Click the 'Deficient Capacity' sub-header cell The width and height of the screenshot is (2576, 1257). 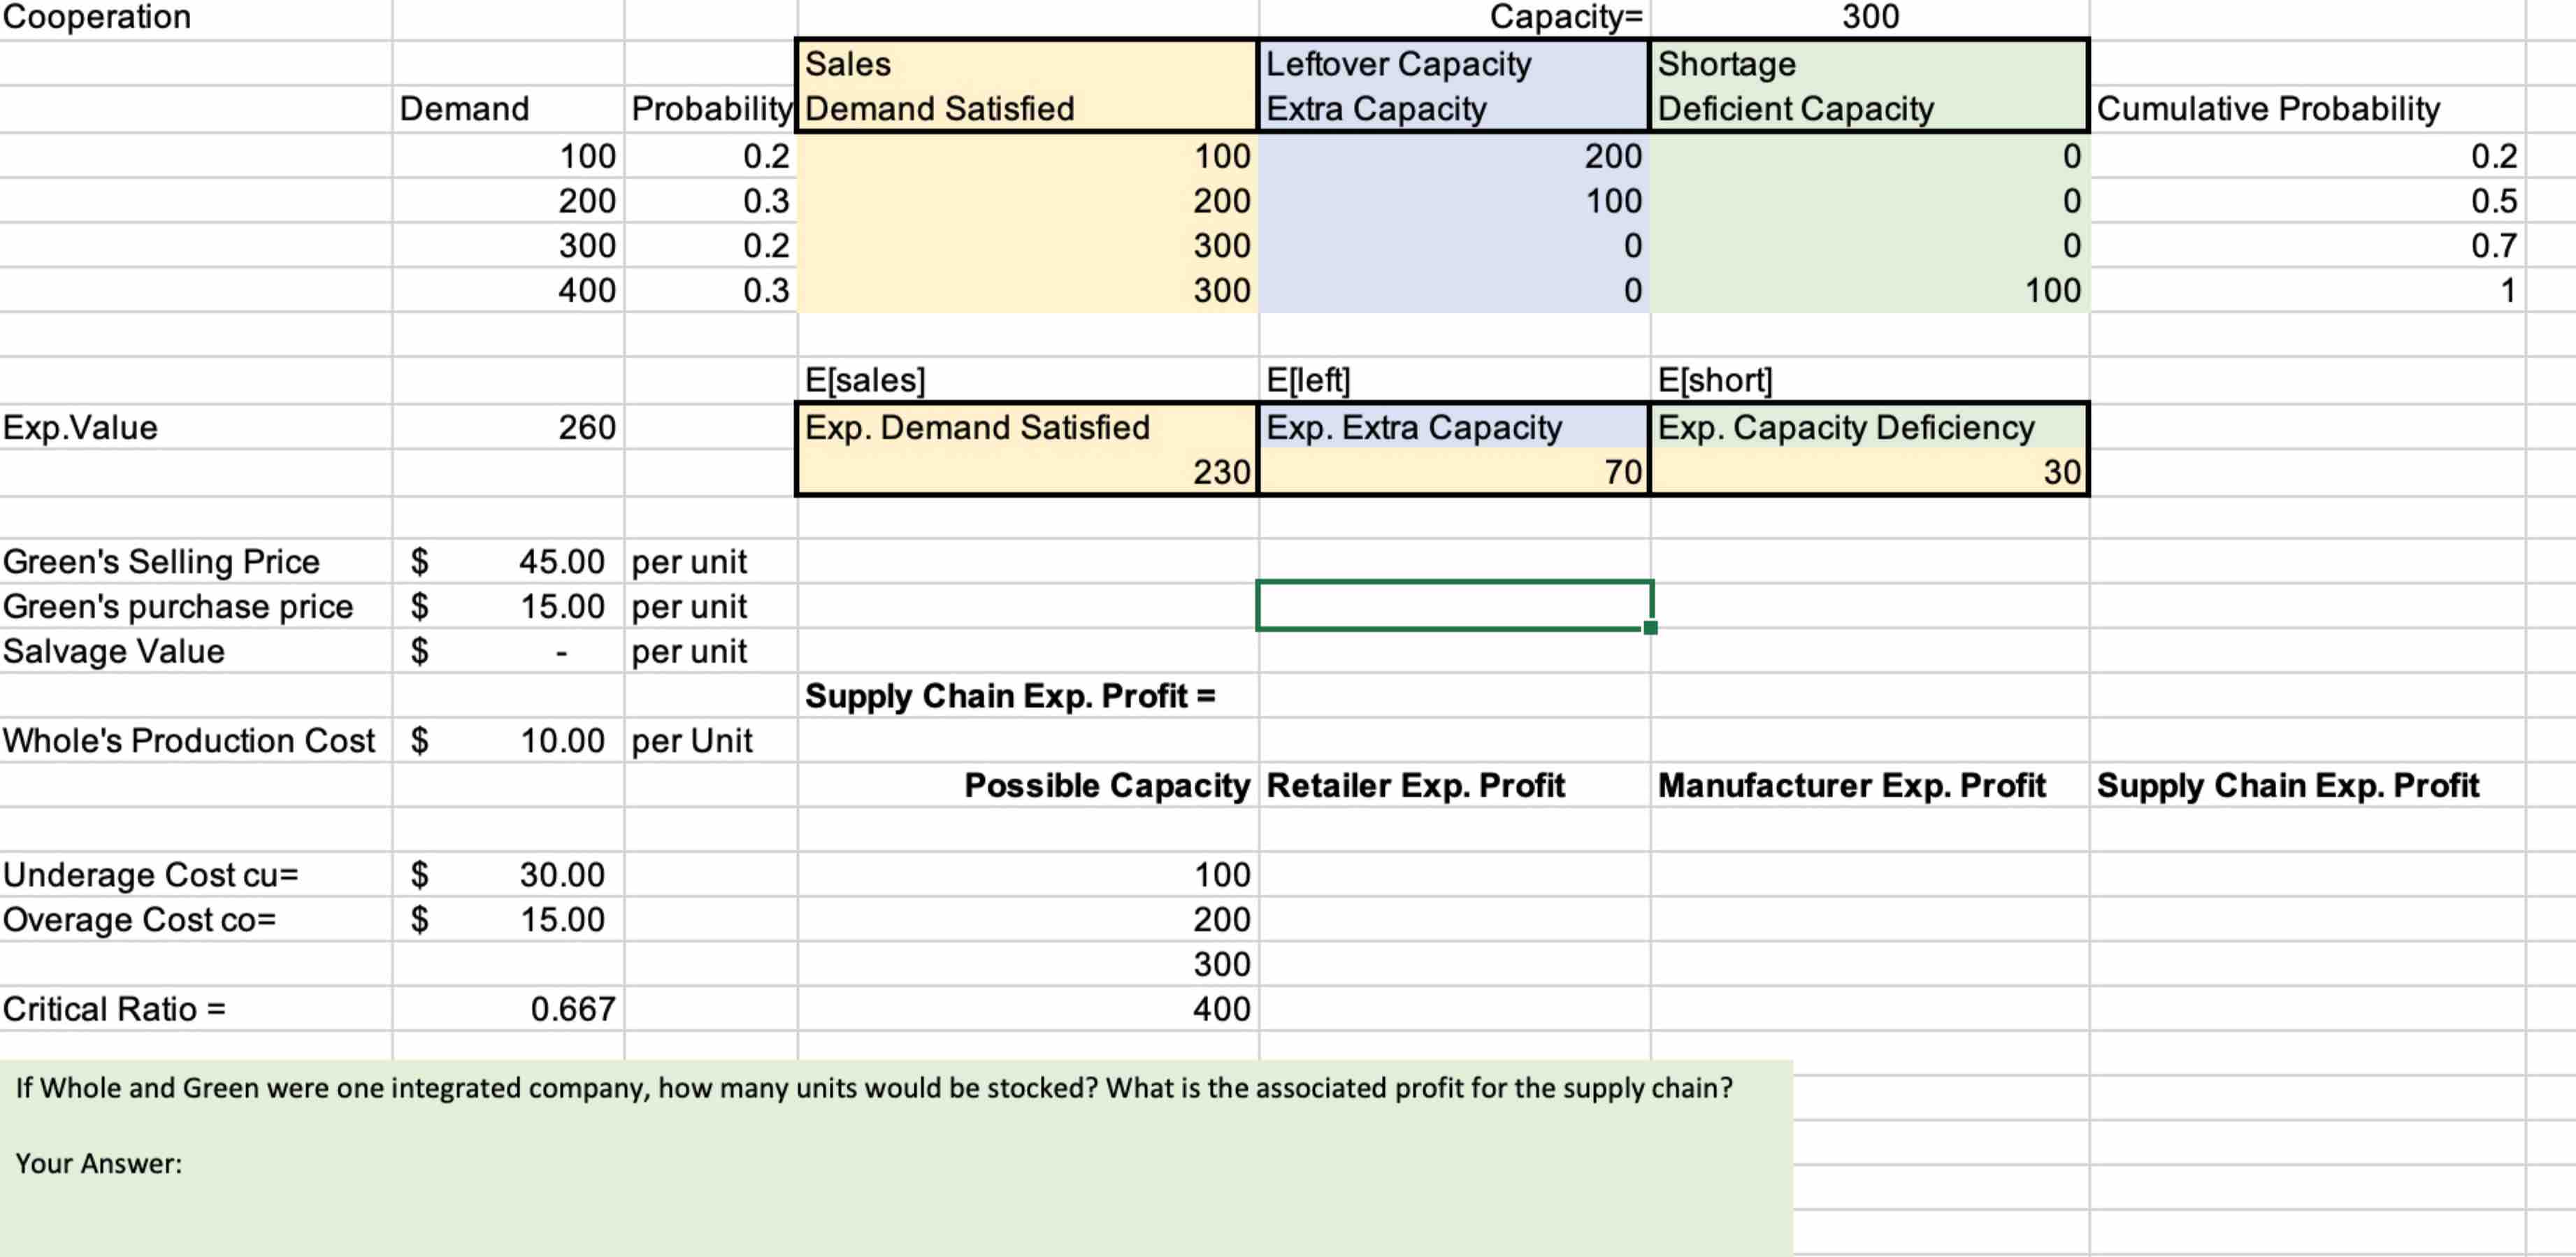[1869, 108]
